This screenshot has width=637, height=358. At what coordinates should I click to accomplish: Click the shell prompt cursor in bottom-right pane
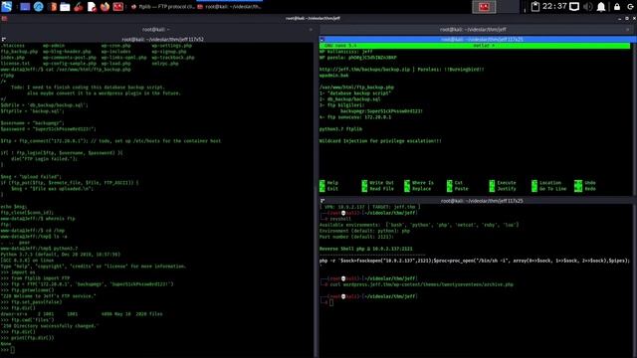[331, 302]
